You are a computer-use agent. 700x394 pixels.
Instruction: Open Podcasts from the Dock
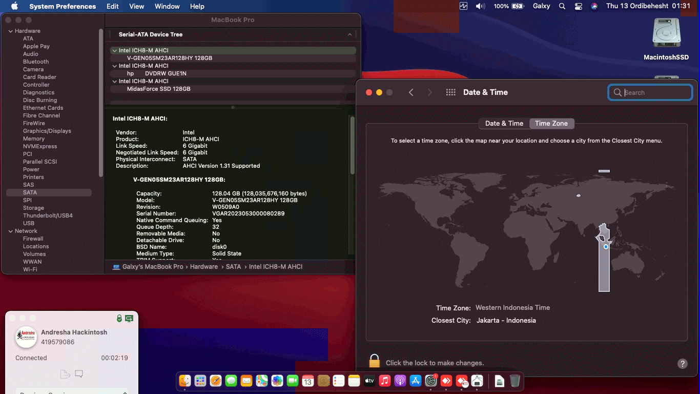(x=400, y=381)
